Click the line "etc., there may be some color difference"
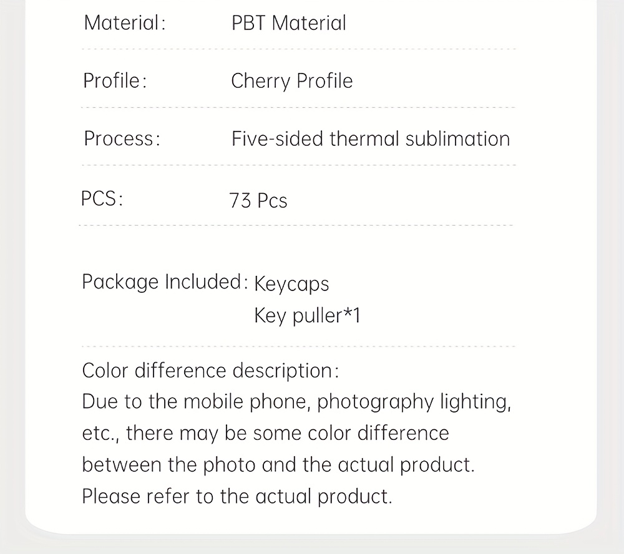Viewport: 624px width, 554px height. 265,434
